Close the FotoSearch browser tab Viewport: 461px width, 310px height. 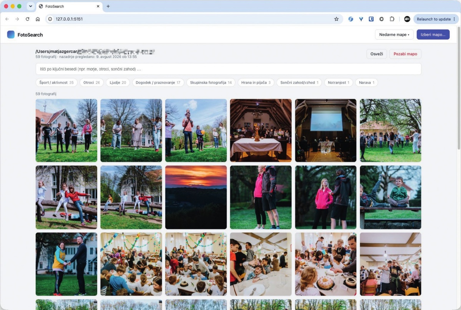(98, 6)
